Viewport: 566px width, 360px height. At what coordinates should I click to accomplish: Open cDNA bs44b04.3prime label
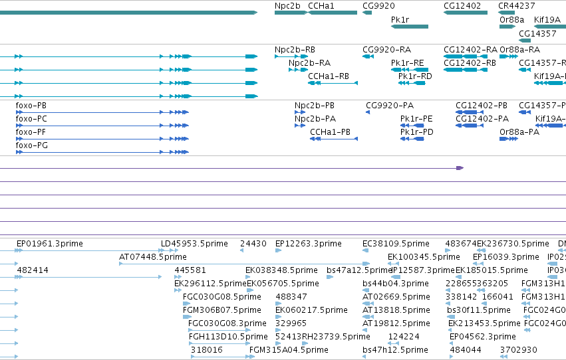point(396,284)
